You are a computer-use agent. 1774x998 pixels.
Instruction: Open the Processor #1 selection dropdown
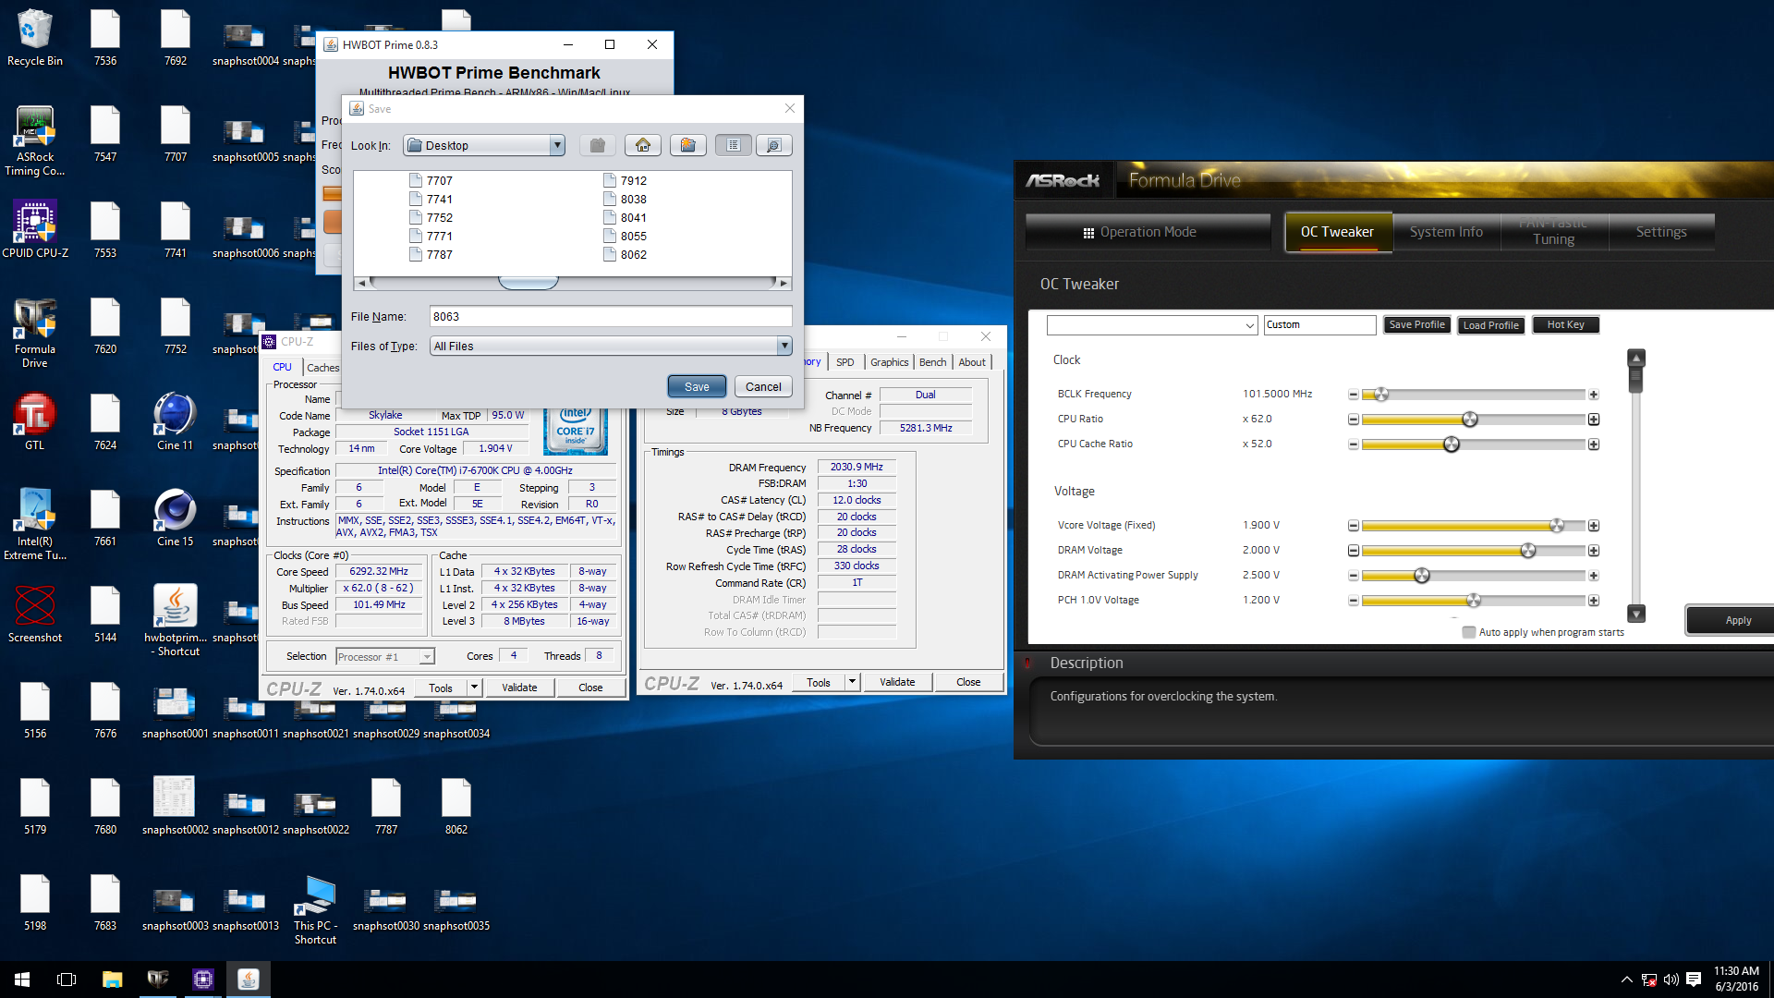[x=427, y=657]
